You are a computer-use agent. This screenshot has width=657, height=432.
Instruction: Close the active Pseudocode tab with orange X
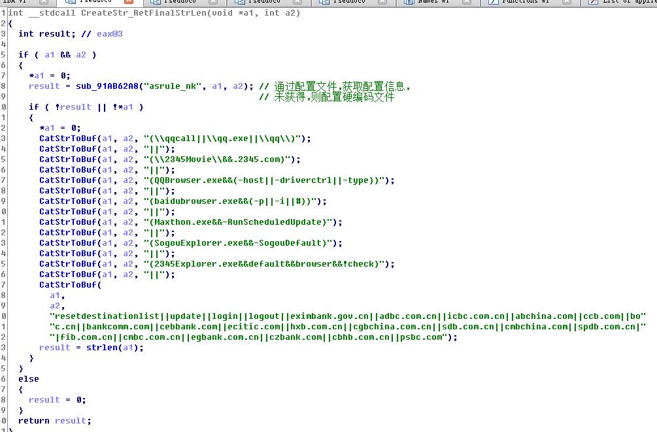(129, 2)
